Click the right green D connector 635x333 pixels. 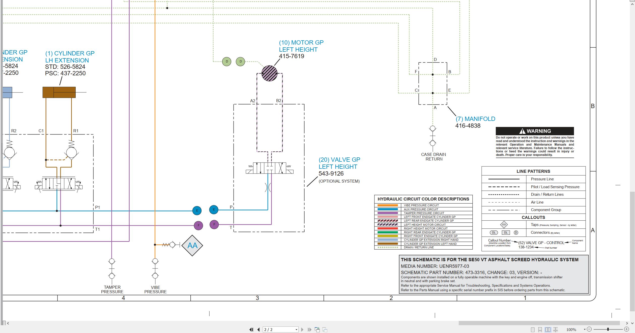[x=240, y=61]
